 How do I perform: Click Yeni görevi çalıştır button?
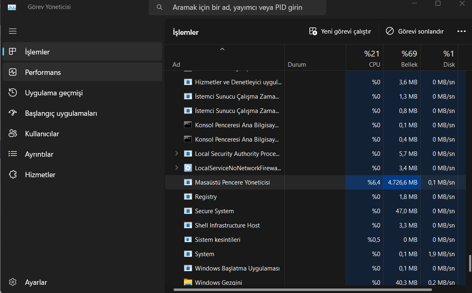(340, 31)
